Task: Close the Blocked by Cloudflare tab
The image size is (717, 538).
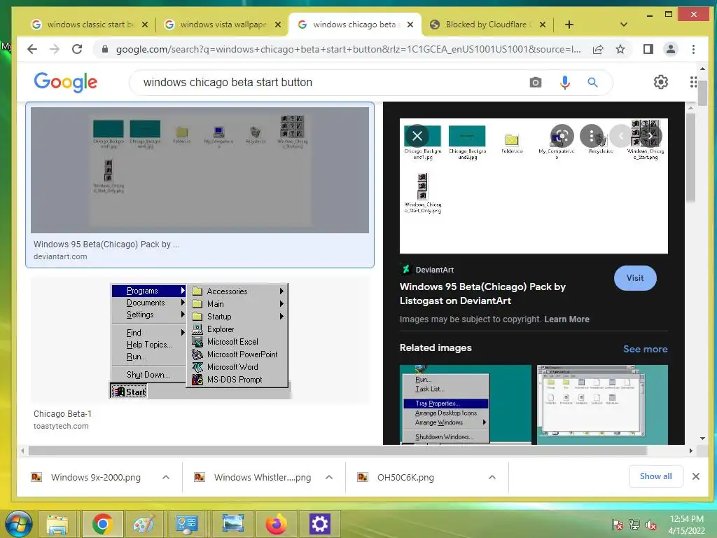Action: (x=543, y=25)
